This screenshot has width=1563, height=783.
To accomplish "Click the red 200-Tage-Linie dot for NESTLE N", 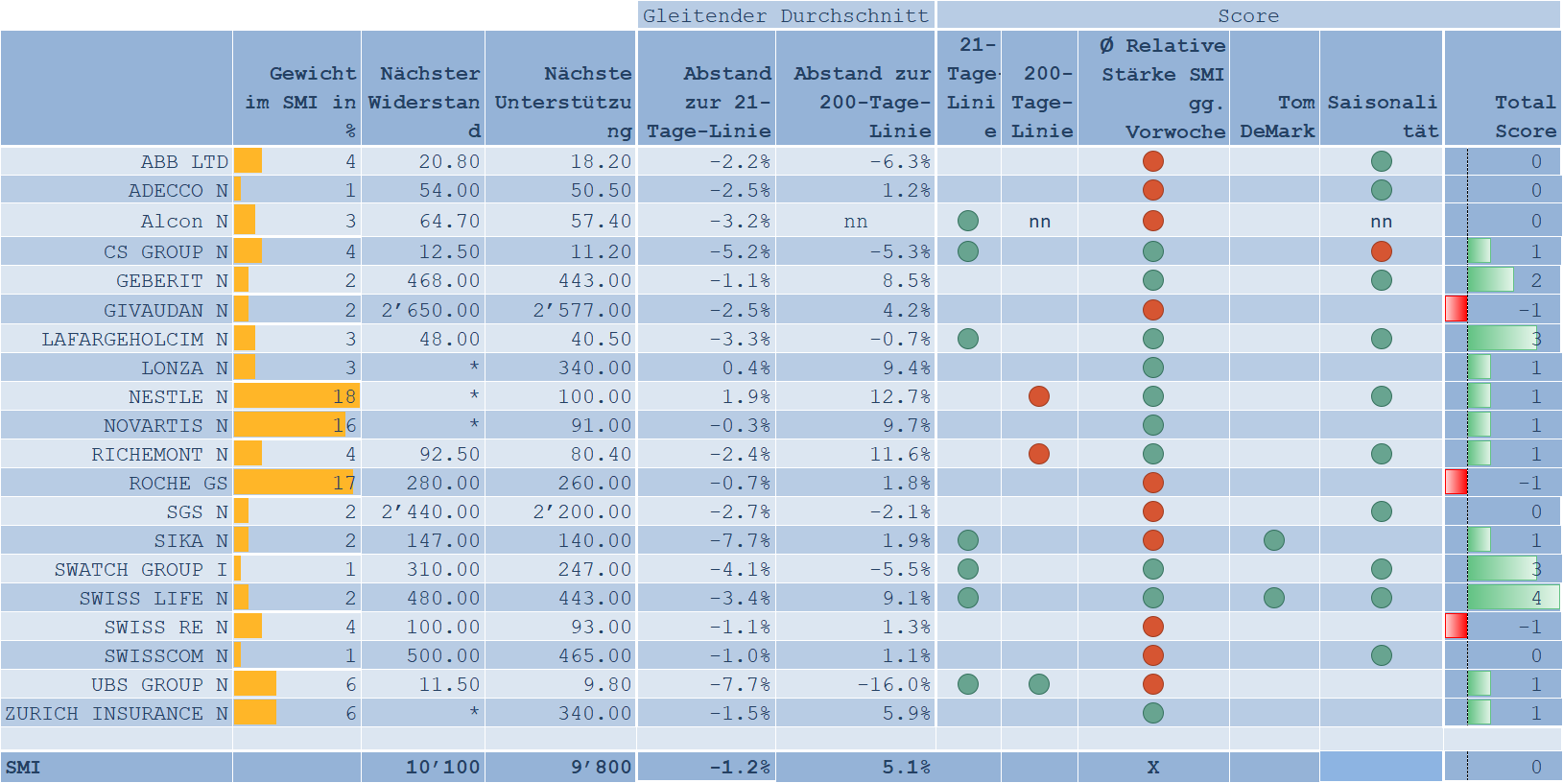I will (1038, 396).
